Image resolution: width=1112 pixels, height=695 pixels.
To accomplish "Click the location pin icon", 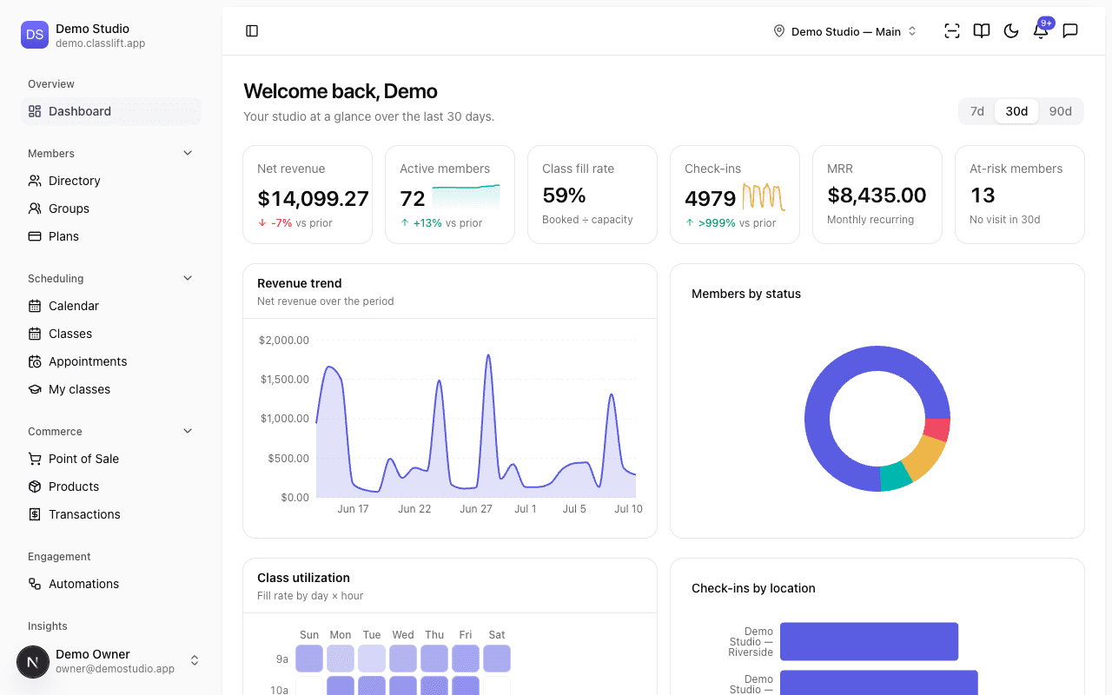I will (x=779, y=31).
